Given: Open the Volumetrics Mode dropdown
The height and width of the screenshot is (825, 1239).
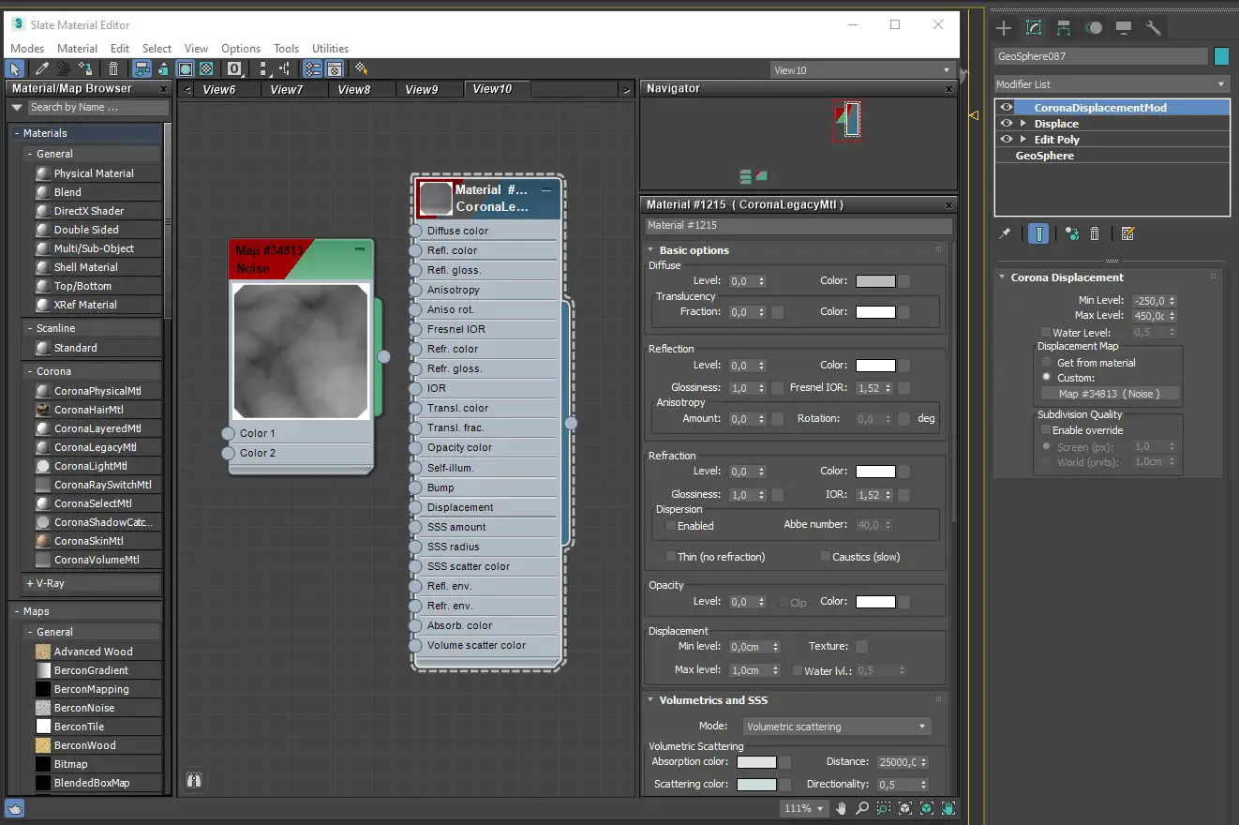Looking at the screenshot, I should point(836,727).
